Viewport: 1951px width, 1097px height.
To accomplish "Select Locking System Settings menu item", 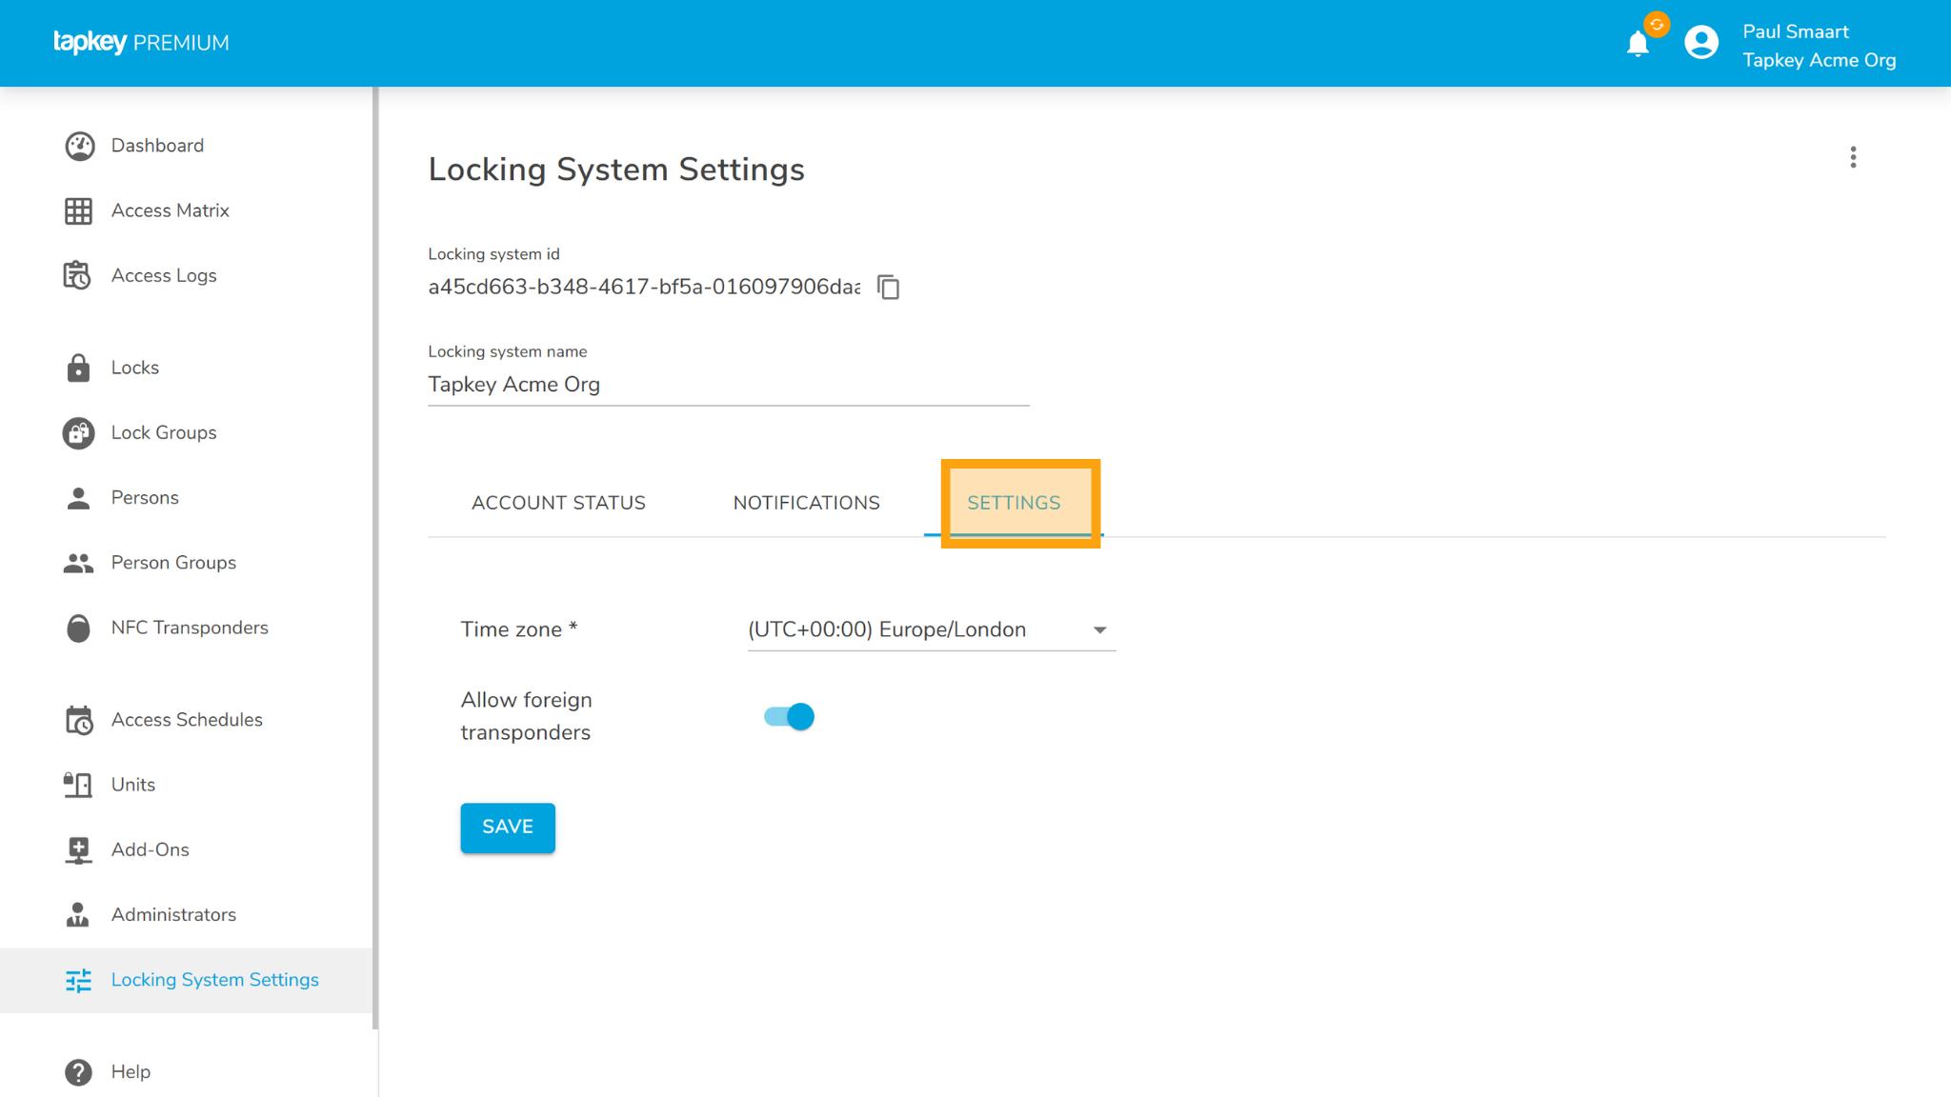I will 186,980.
